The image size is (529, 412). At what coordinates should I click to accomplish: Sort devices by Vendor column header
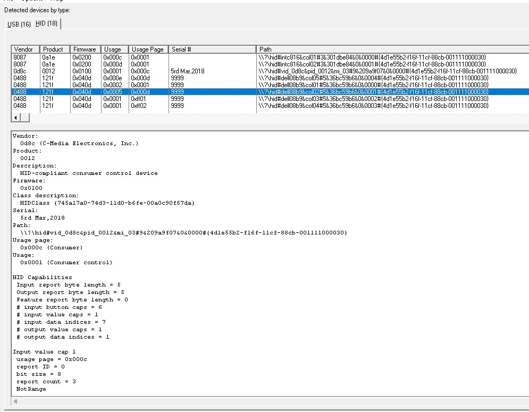click(x=24, y=49)
